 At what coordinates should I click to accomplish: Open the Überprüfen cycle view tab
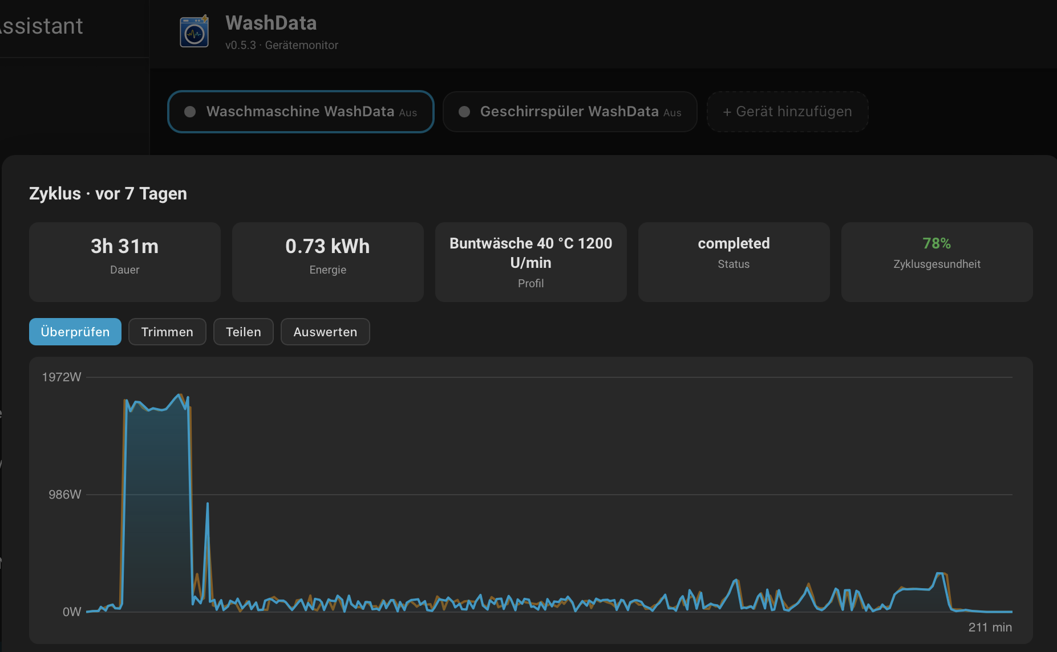[75, 332]
